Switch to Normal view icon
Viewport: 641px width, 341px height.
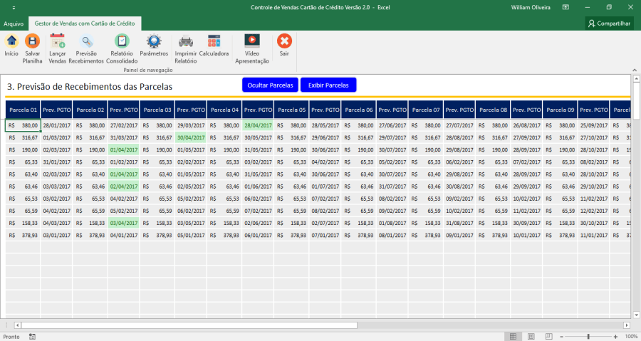[x=513, y=337]
